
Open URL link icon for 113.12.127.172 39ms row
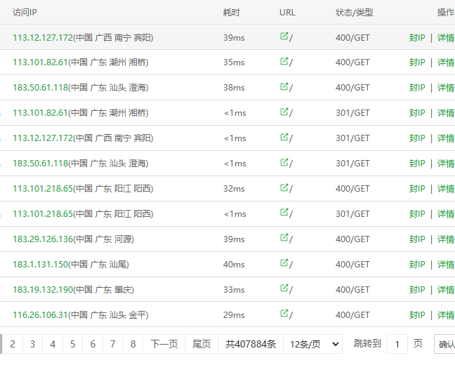point(284,36)
